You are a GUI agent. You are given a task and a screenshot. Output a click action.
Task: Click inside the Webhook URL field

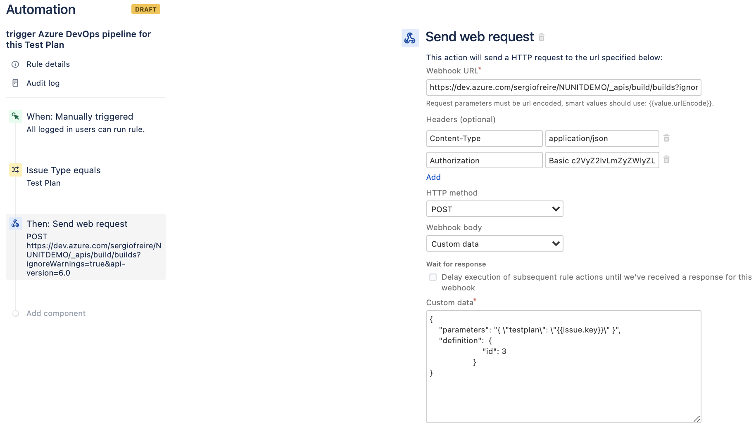tap(563, 87)
